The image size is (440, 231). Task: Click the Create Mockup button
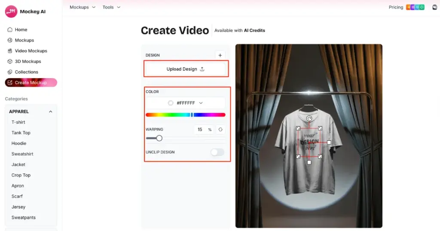(31, 82)
